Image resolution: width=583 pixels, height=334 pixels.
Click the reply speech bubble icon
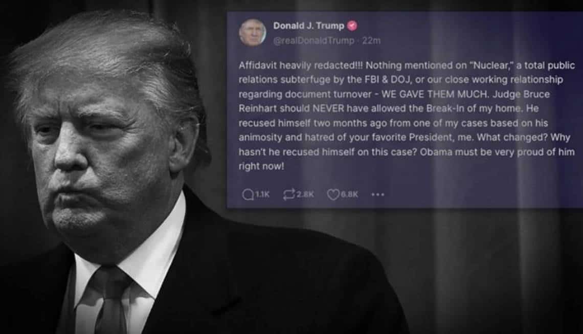(x=248, y=194)
